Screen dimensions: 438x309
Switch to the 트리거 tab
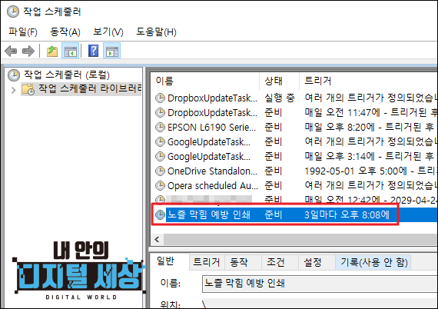(207, 262)
